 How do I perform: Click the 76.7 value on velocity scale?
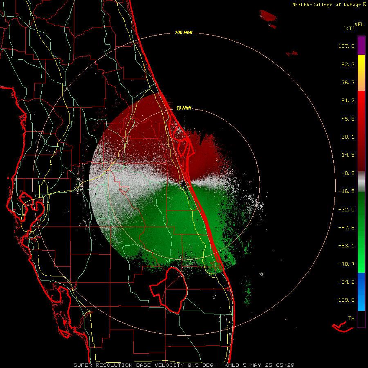(x=348, y=82)
